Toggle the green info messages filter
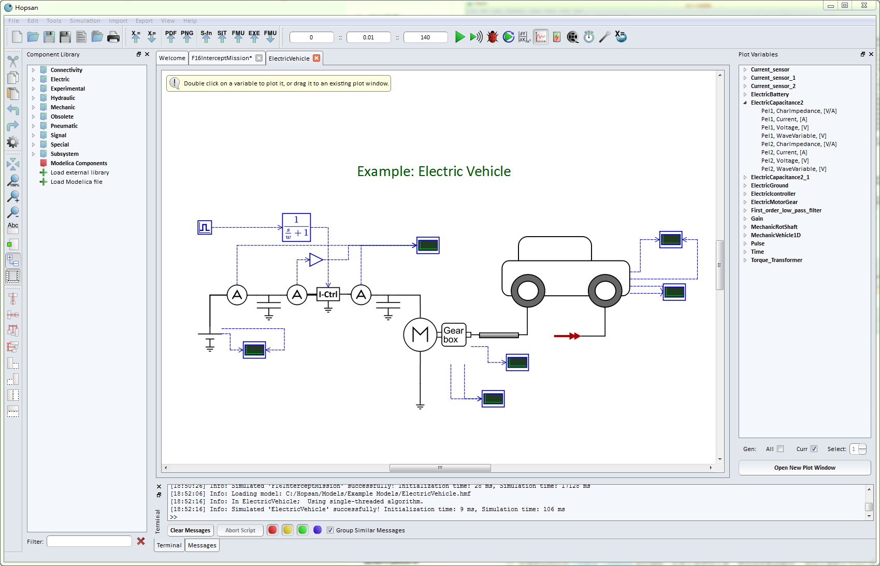This screenshot has width=880, height=566. pyautogui.click(x=302, y=530)
